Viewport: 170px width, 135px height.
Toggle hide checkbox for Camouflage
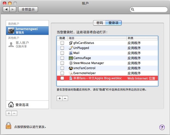(62, 58)
